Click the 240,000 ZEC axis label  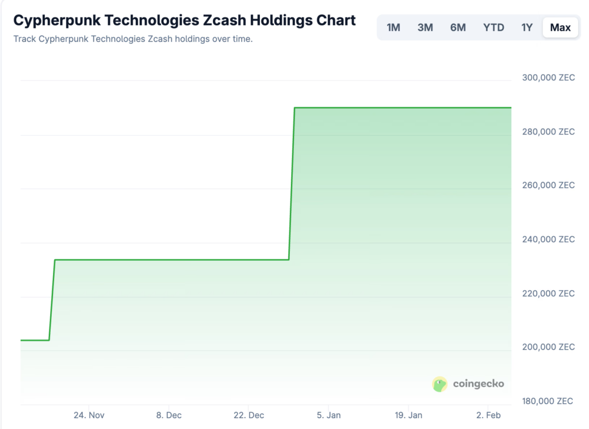pyautogui.click(x=547, y=240)
